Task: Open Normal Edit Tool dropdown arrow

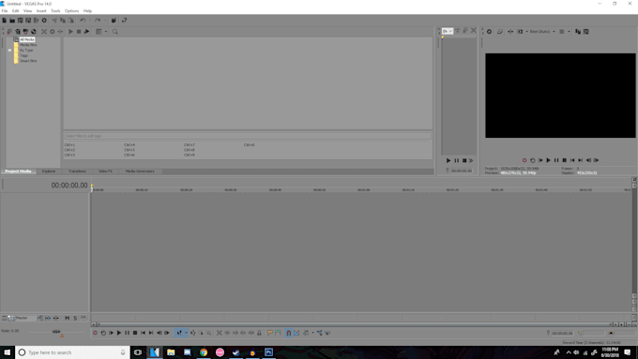Action: (x=186, y=333)
